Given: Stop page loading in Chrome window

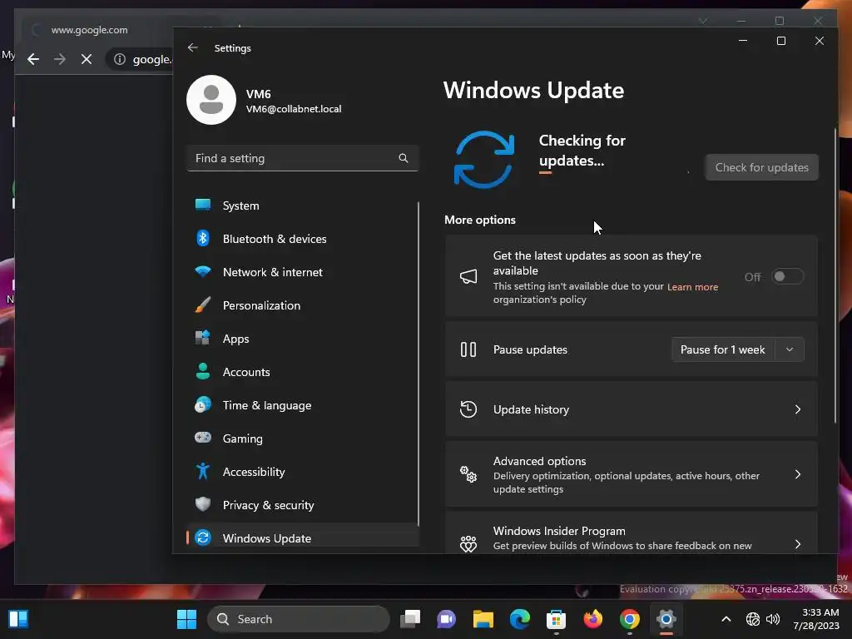Looking at the screenshot, I should tap(87, 59).
